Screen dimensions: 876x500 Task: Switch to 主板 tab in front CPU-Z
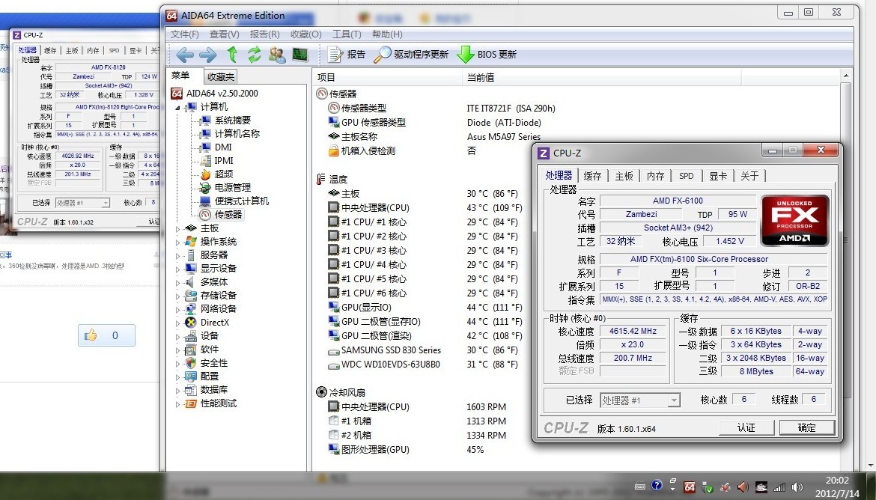coord(624,176)
